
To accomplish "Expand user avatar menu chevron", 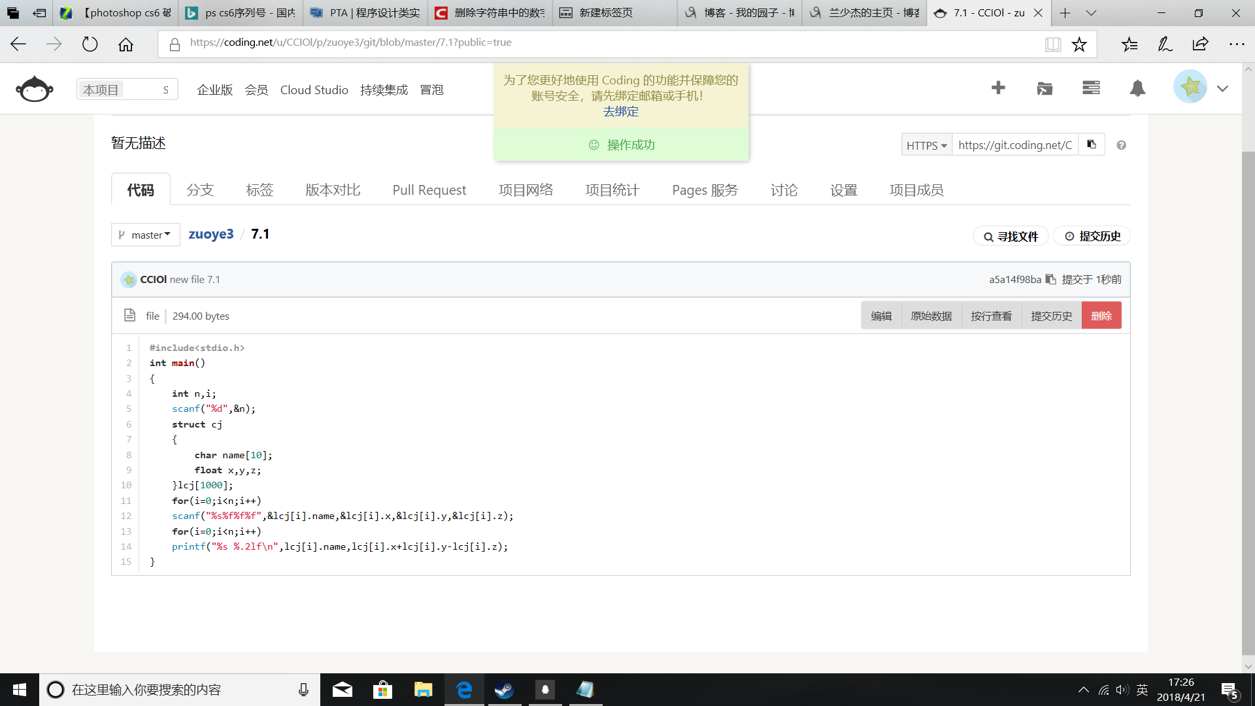I will (x=1222, y=89).
